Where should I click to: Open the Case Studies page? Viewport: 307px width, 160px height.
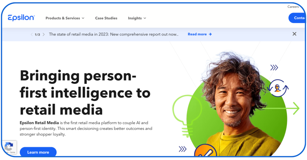106,18
